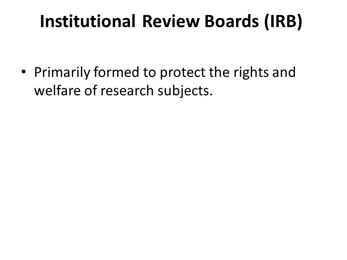The height and width of the screenshot is (260, 347).
Task: Click the letter "P" starting "Primarily"
Action: pyautogui.click(x=38, y=72)
